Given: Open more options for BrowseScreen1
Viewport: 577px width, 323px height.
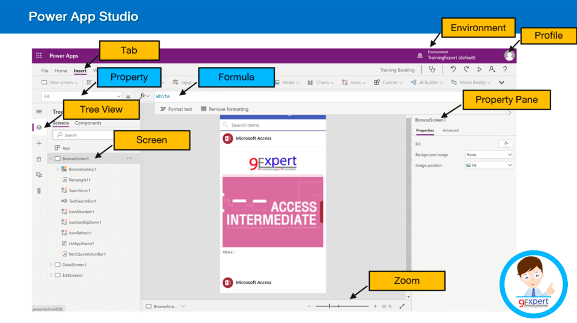Looking at the screenshot, I should [129, 158].
